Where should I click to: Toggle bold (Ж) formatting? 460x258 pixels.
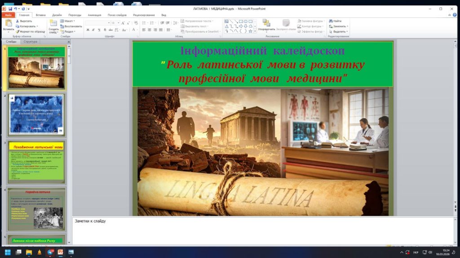point(88,30)
